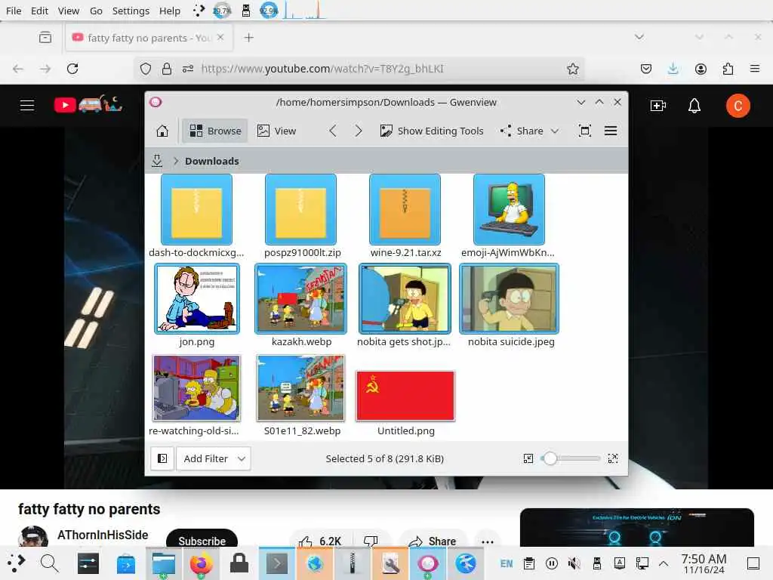Select S01e11_82.webp thumbnail
The width and height of the screenshot is (773, 580).
coord(300,387)
